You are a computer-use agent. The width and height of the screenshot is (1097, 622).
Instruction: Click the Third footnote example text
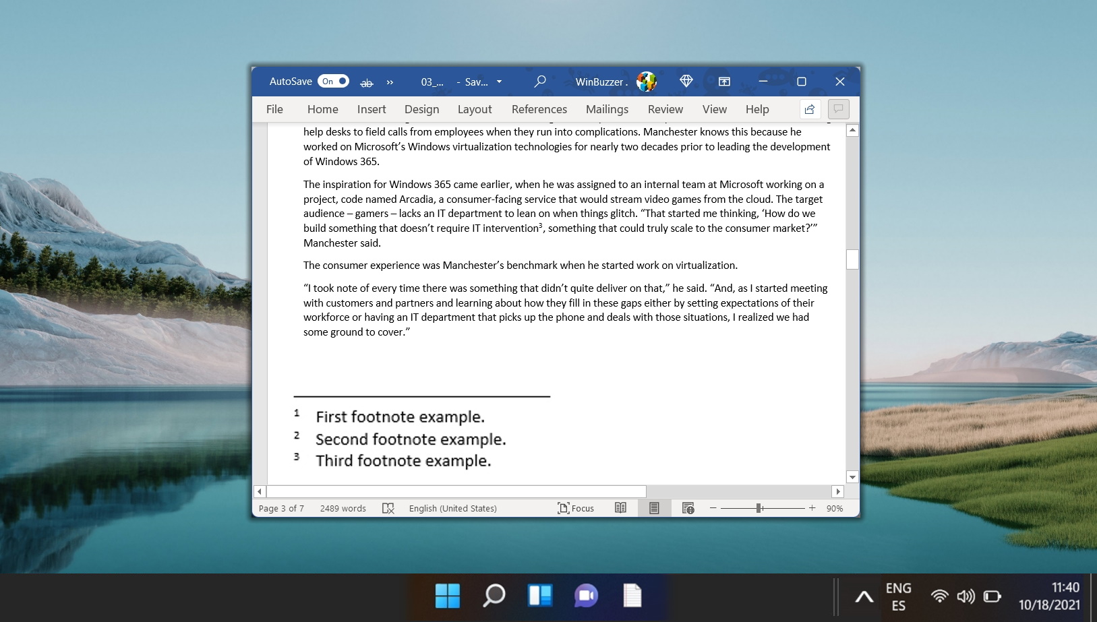click(403, 461)
